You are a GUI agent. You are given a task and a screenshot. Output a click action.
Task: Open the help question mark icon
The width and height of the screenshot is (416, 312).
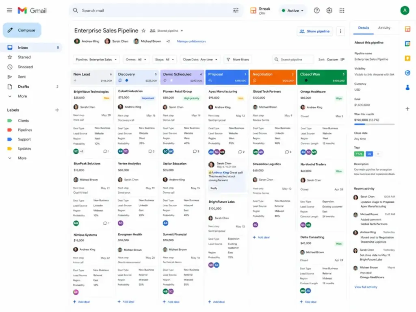pyautogui.click(x=316, y=10)
